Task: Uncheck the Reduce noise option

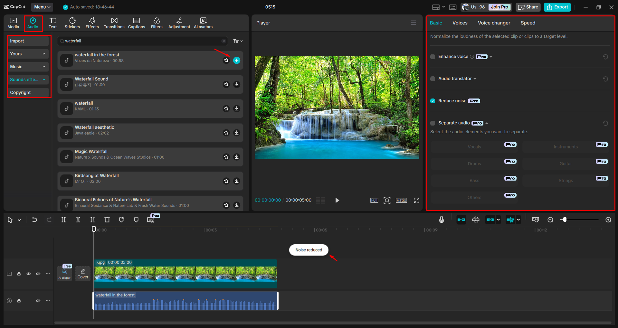Action: pyautogui.click(x=433, y=101)
